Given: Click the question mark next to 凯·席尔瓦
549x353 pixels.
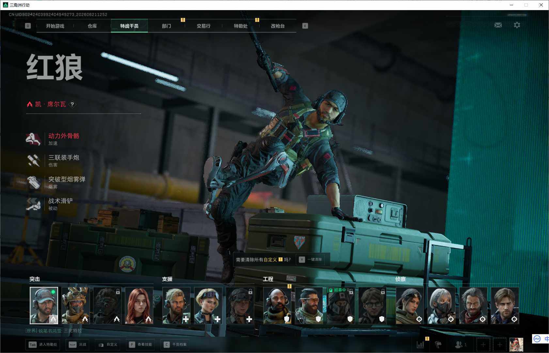Looking at the screenshot, I should coord(72,104).
